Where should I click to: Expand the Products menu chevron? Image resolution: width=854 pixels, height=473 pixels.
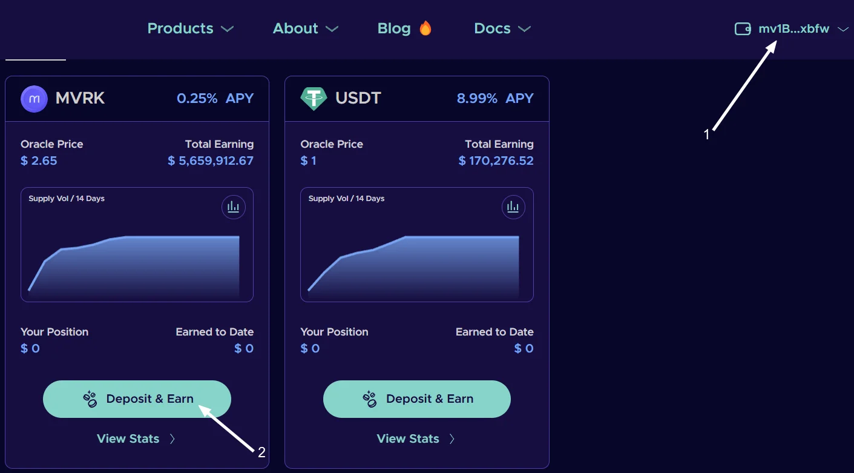[227, 29]
